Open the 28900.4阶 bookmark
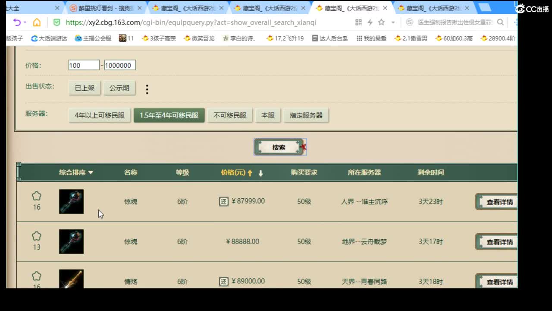552x311 pixels. tap(498, 38)
